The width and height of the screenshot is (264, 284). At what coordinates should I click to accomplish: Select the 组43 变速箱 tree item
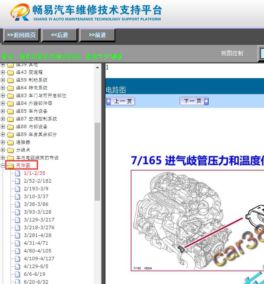29,72
